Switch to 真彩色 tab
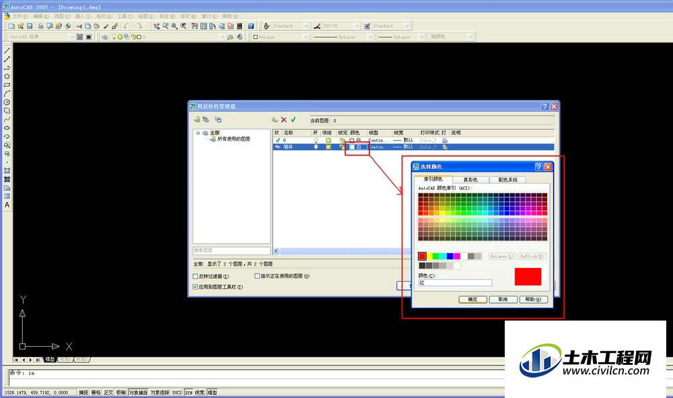 pos(470,179)
